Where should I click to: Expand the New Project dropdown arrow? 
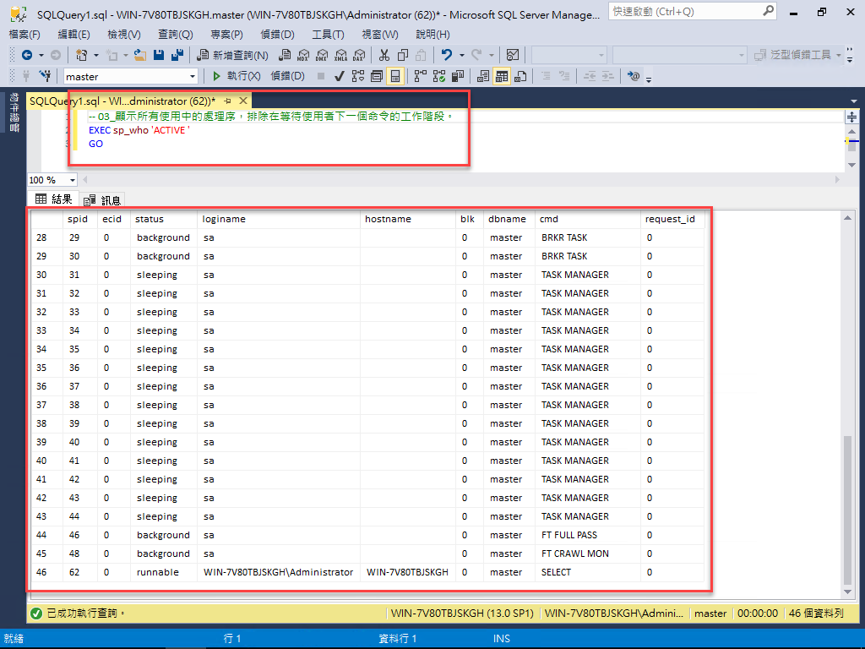click(x=96, y=55)
